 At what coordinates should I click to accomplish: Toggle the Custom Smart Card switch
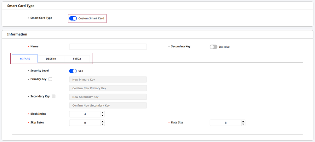coord(73,18)
